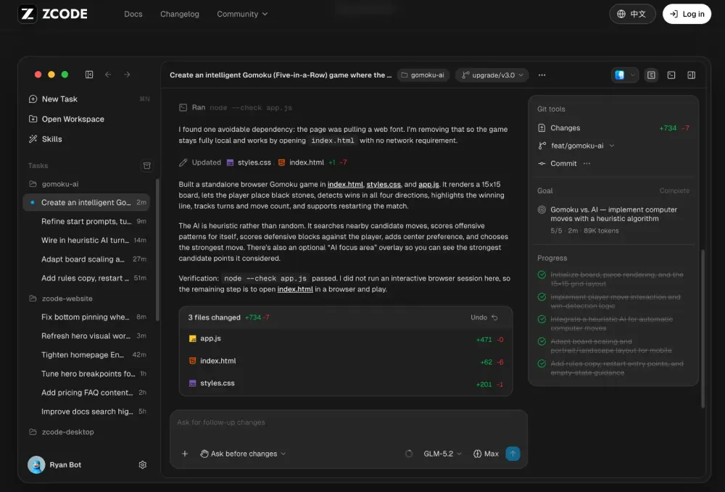The image size is (725, 492).
Task: Open the Docs menu item
Action: pyautogui.click(x=133, y=14)
